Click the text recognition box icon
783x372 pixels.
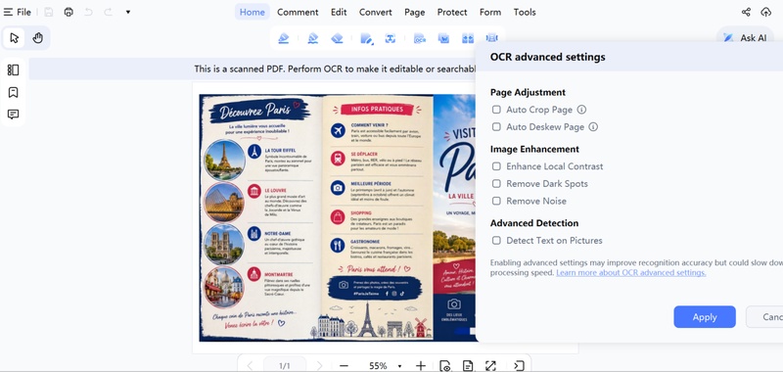click(x=391, y=38)
